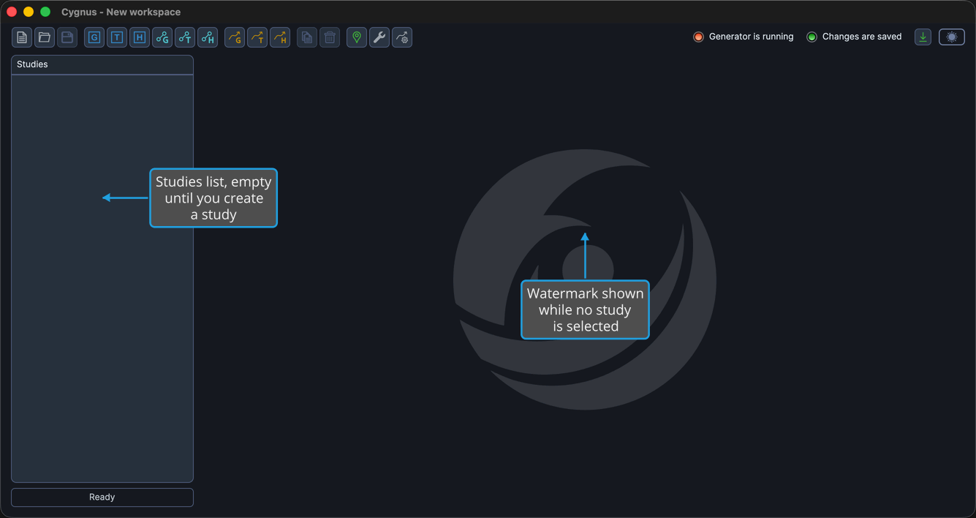Screen dimensions: 976x518
Task: Click the blue boxed G study icon
Action: (x=94, y=37)
